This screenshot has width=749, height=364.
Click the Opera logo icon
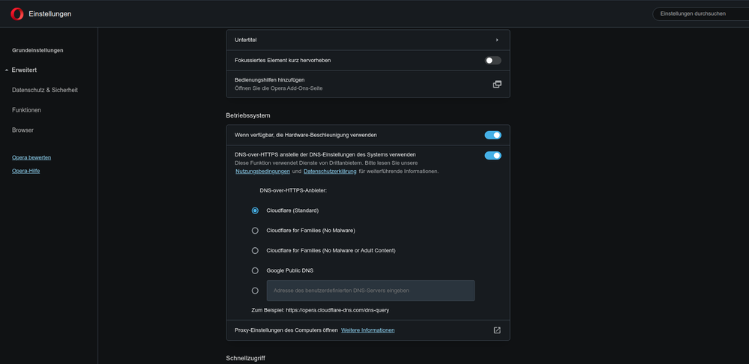pos(16,13)
